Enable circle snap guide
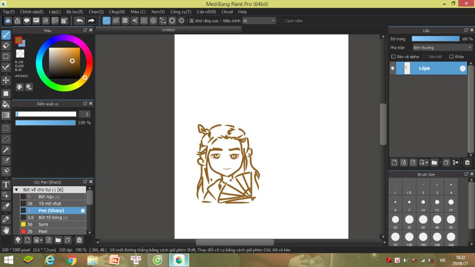The width and height of the screenshot is (475, 267). click(x=153, y=20)
